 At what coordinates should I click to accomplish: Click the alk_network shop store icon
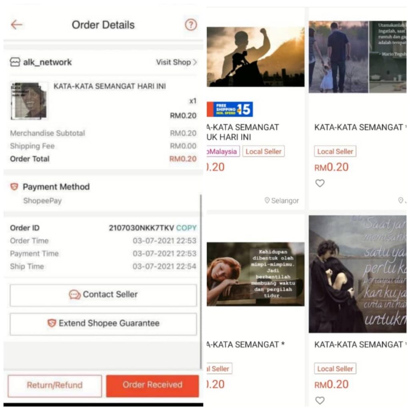pyautogui.click(x=15, y=62)
